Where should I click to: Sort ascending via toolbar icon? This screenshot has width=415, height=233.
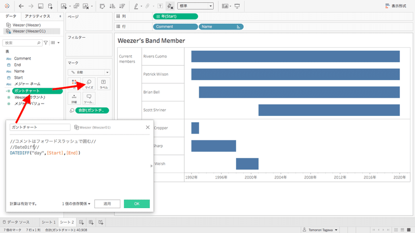(x=112, y=6)
